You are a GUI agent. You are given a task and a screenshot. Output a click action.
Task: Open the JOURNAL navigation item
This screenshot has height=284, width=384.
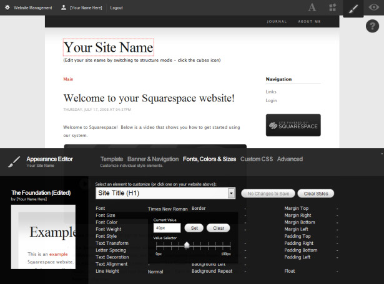[277, 22]
